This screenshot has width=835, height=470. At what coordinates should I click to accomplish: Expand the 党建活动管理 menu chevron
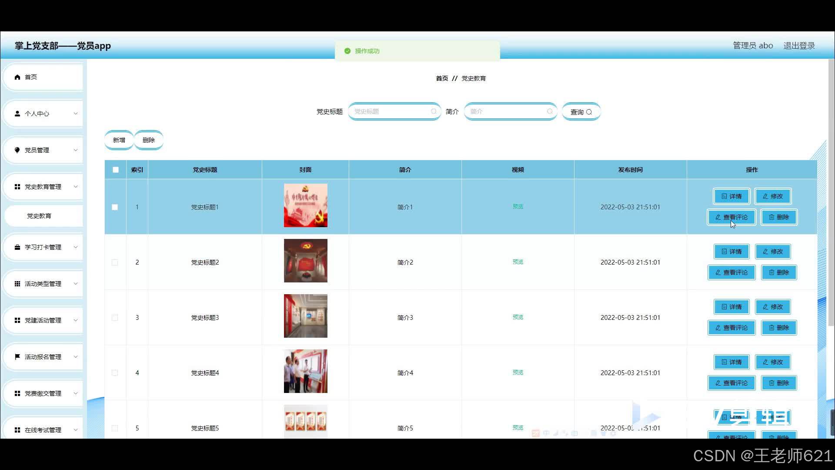point(76,320)
